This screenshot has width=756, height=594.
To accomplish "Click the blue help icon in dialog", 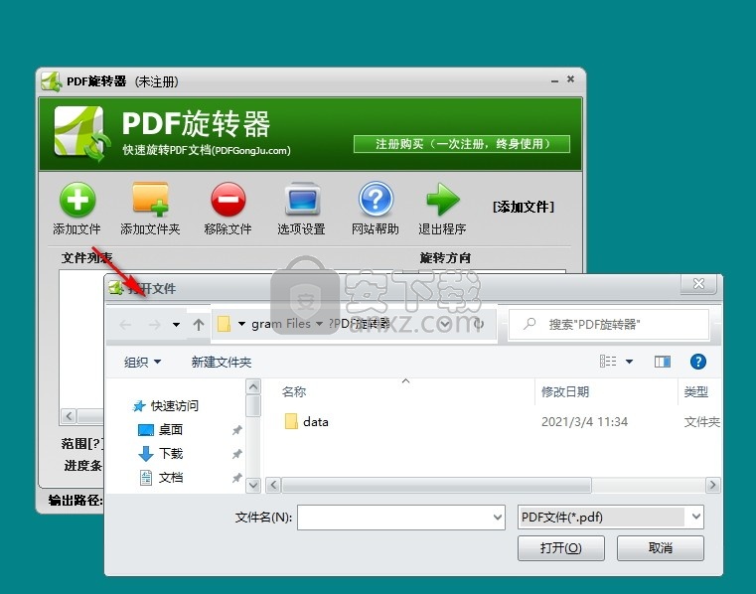I will tap(698, 362).
